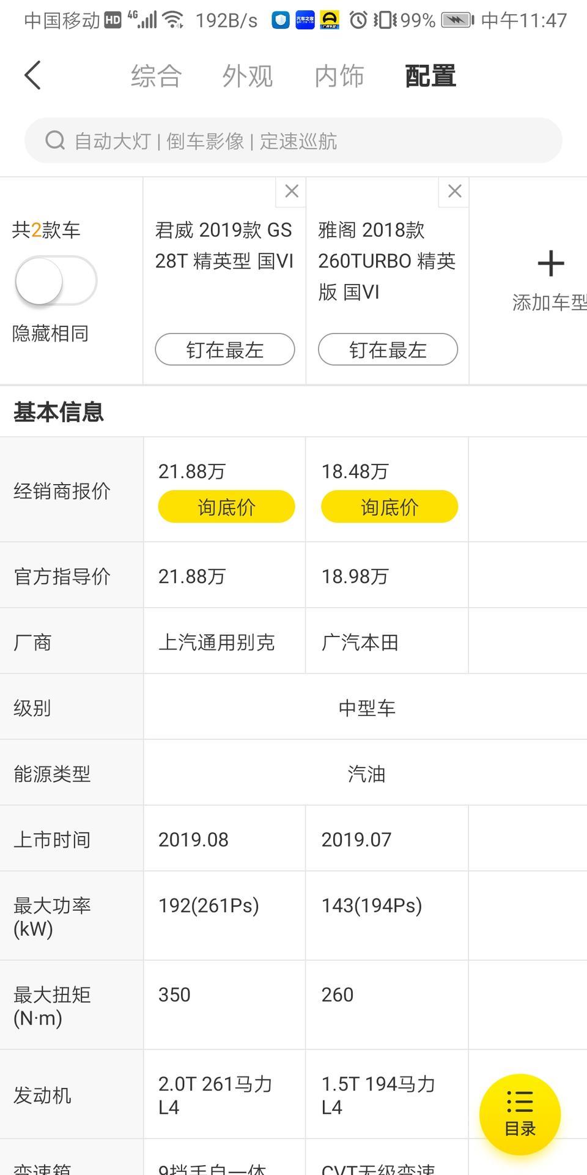Remove the 君威 2019款 GS car column
Image resolution: width=587 pixels, height=1175 pixels.
pyautogui.click(x=292, y=192)
